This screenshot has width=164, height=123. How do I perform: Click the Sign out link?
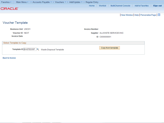[x=157, y=6]
